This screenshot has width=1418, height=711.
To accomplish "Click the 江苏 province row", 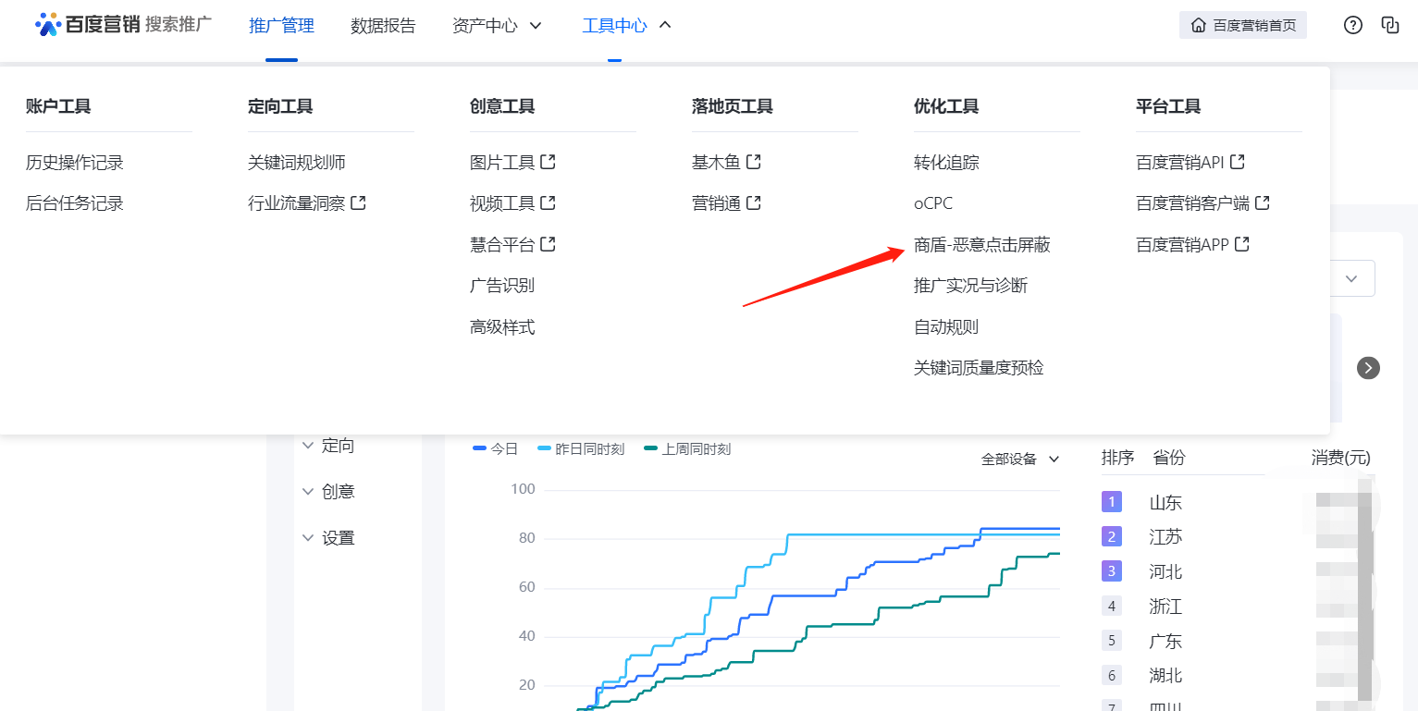I will [1238, 537].
